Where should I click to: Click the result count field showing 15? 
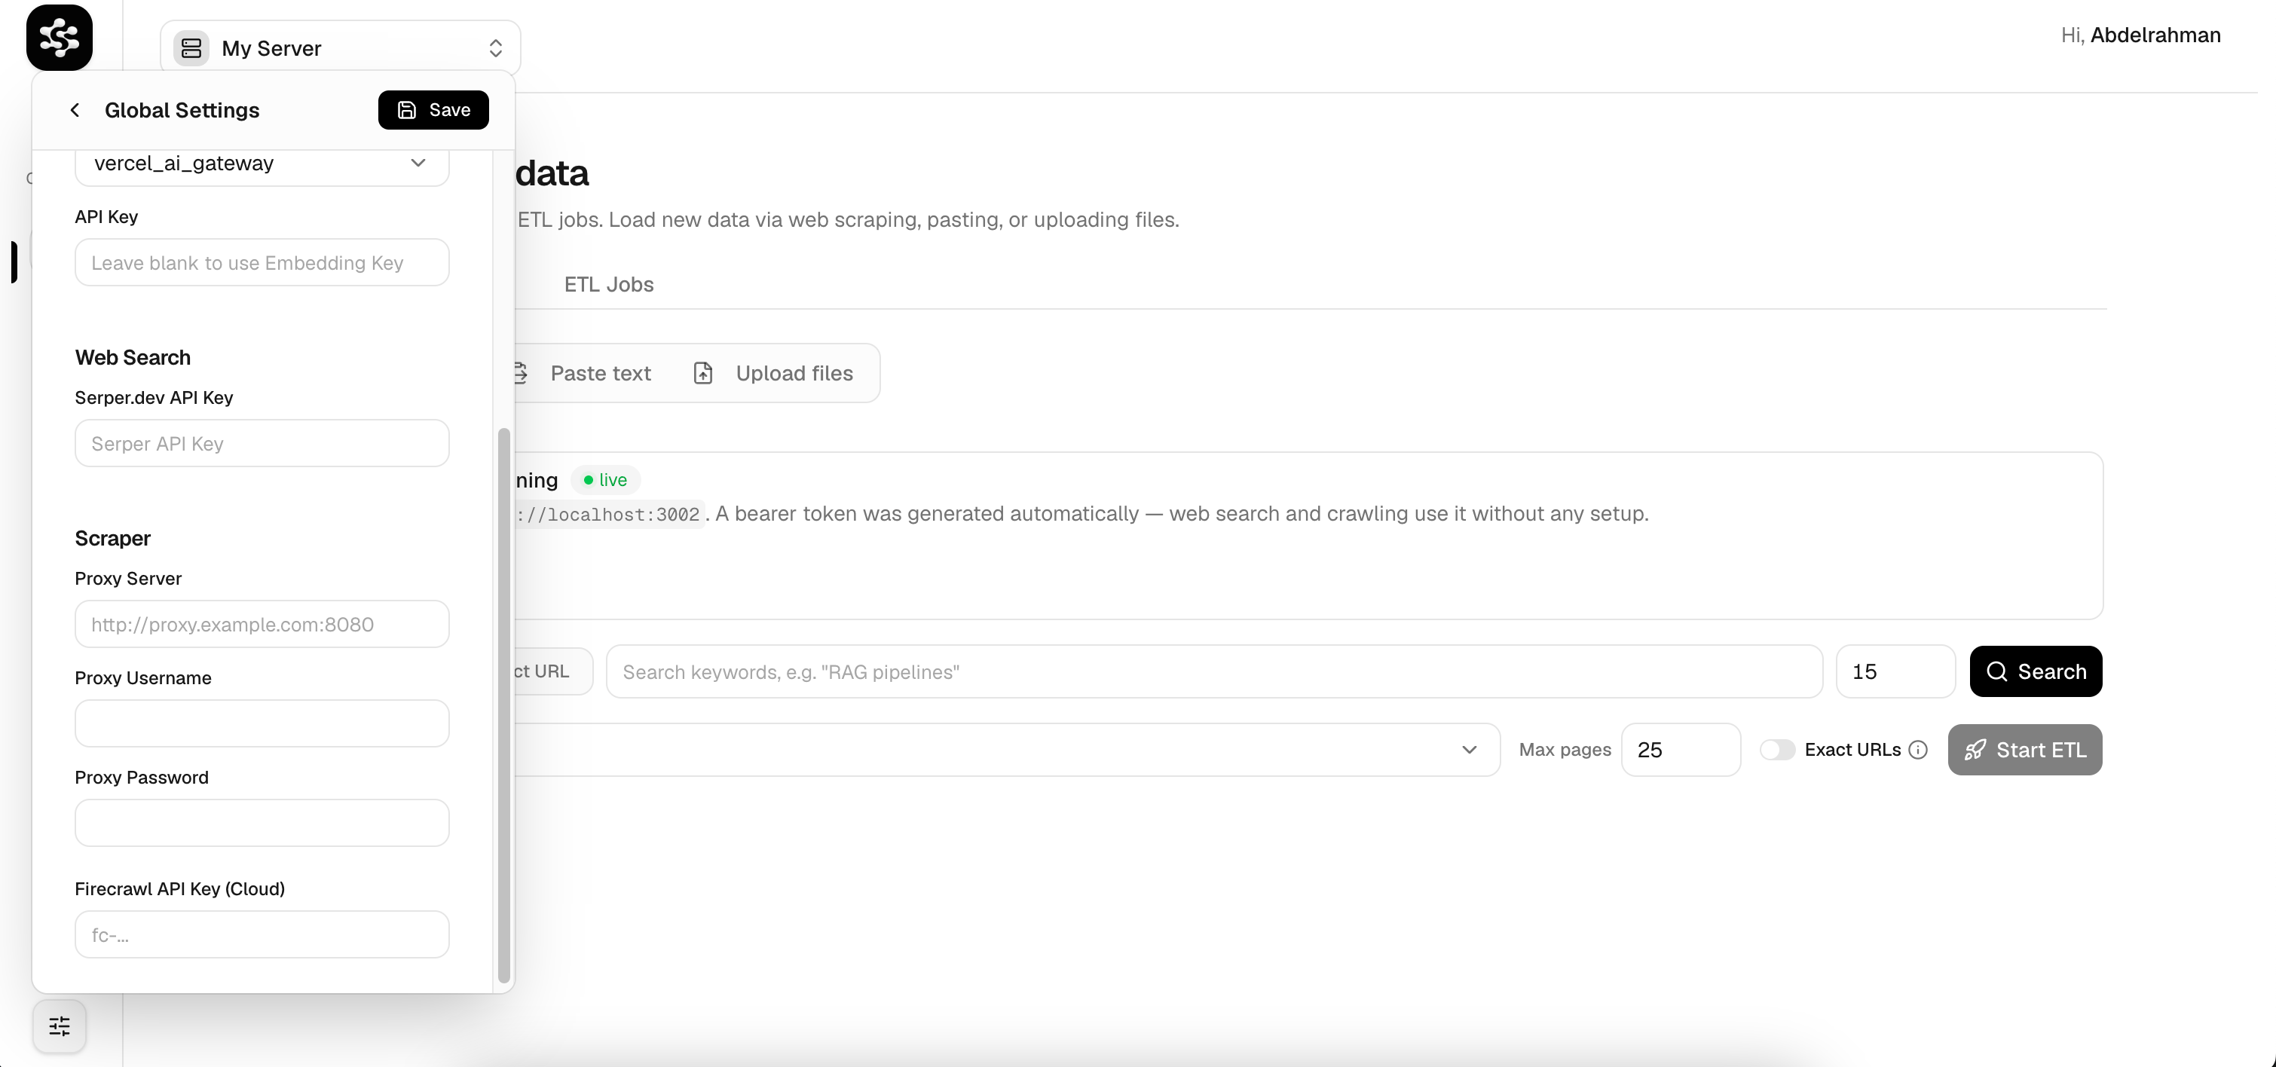pyautogui.click(x=1895, y=672)
